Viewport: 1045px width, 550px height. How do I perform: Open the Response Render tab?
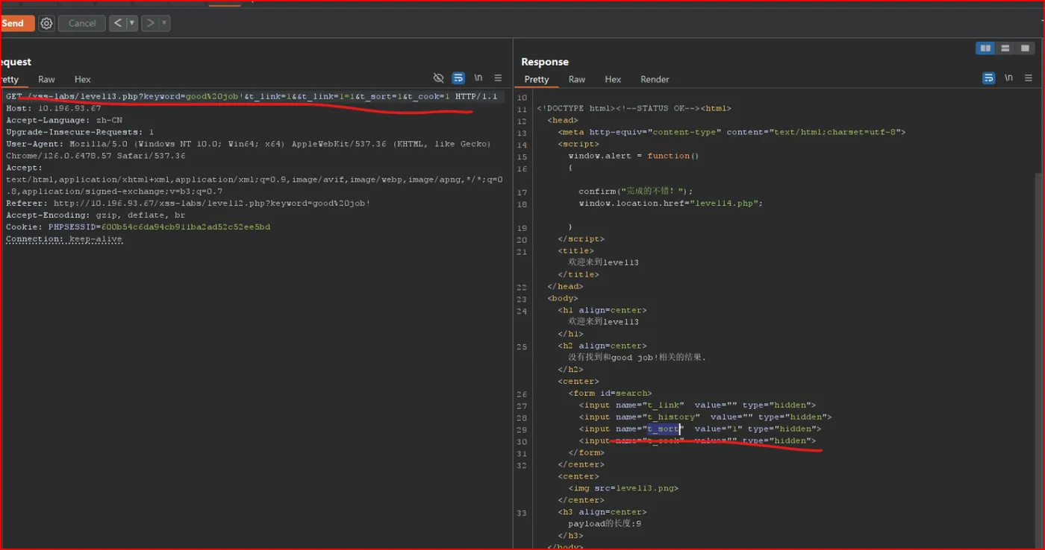(655, 79)
